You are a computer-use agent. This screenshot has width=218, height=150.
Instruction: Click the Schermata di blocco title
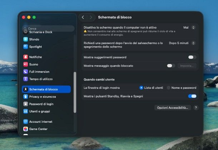[115, 17]
